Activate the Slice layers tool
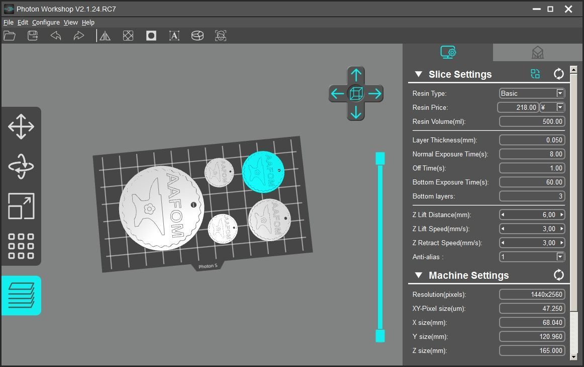The image size is (584, 367). pos(21,295)
